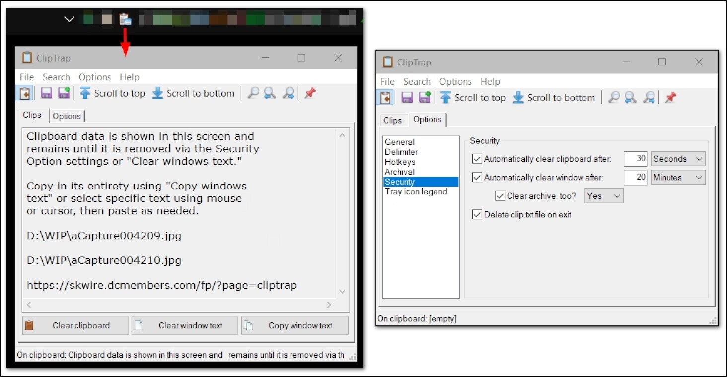Image resolution: width=727 pixels, height=377 pixels.
Task: Open Help menu in the Security options window
Action: 490,82
